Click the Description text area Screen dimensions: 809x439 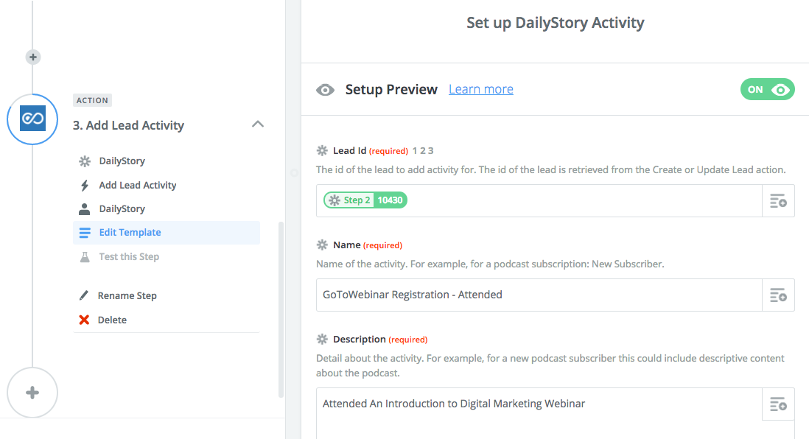[x=539, y=413]
